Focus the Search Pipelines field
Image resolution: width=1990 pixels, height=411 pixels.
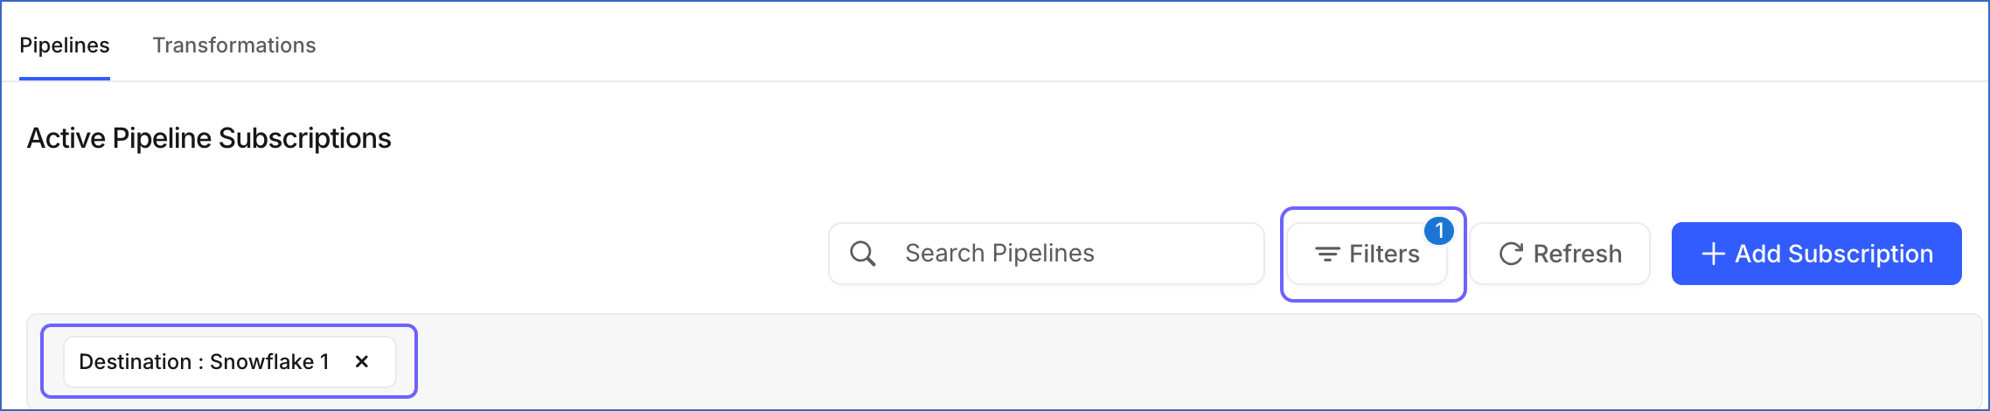[x=1047, y=254]
